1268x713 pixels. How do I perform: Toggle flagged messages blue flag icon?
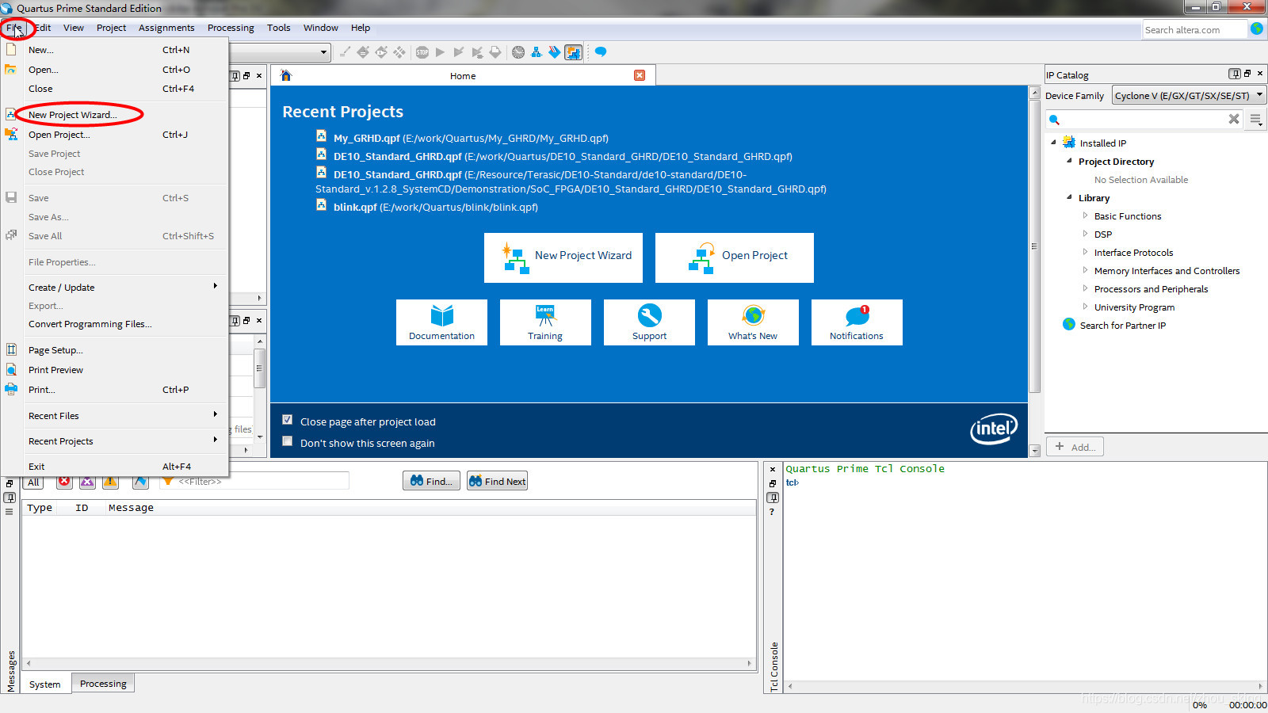coord(140,482)
